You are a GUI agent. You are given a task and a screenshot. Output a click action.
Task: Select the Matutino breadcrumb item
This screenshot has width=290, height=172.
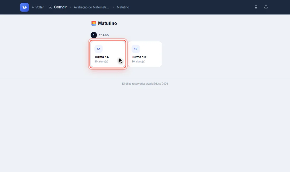coord(123,7)
